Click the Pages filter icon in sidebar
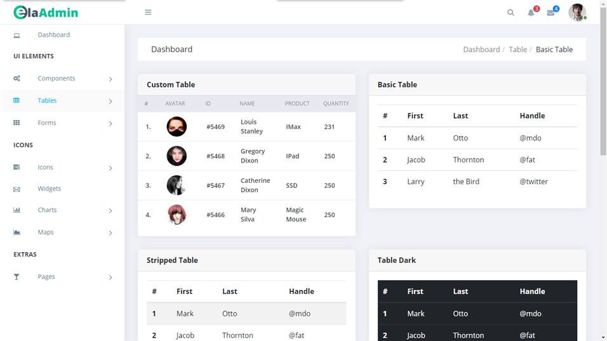The image size is (607, 341). (x=17, y=277)
